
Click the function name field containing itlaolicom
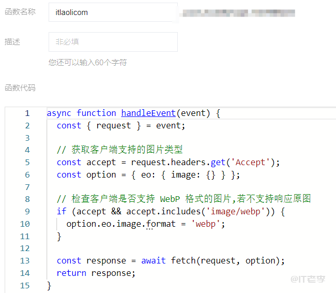113,12
